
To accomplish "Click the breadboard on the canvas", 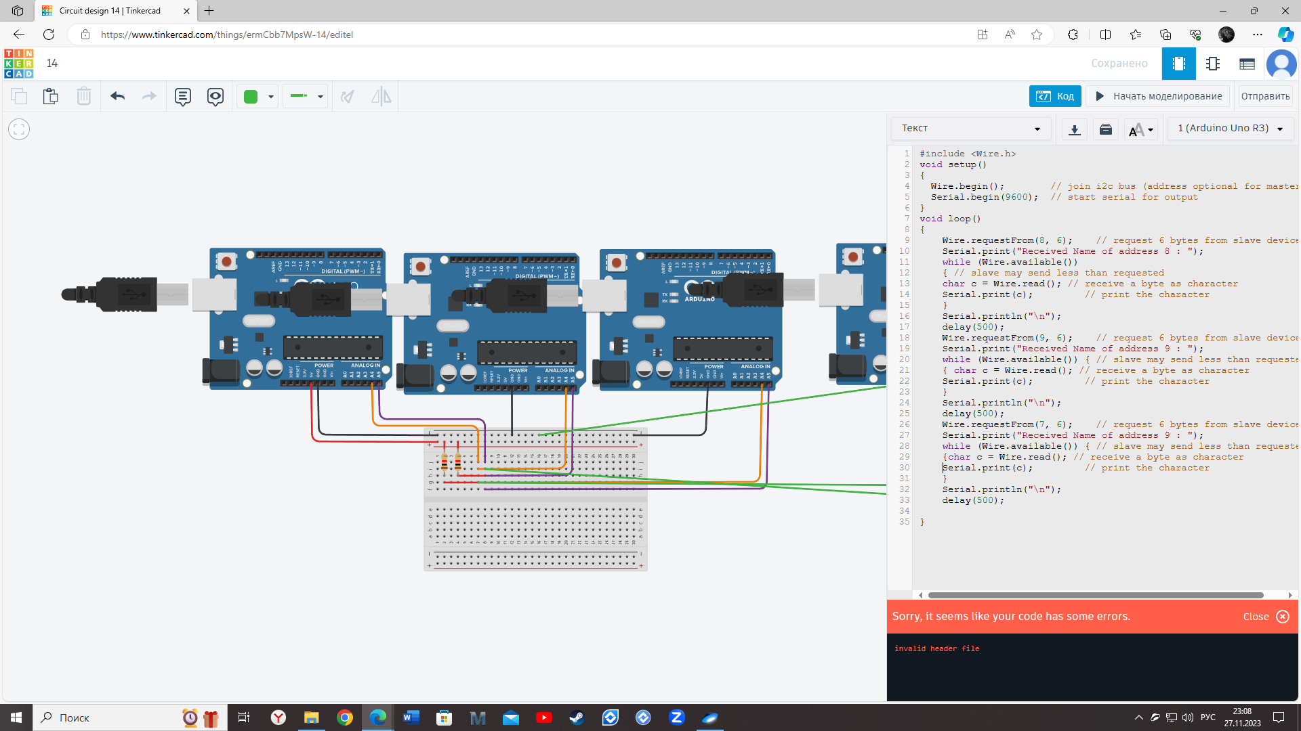I will (x=535, y=500).
